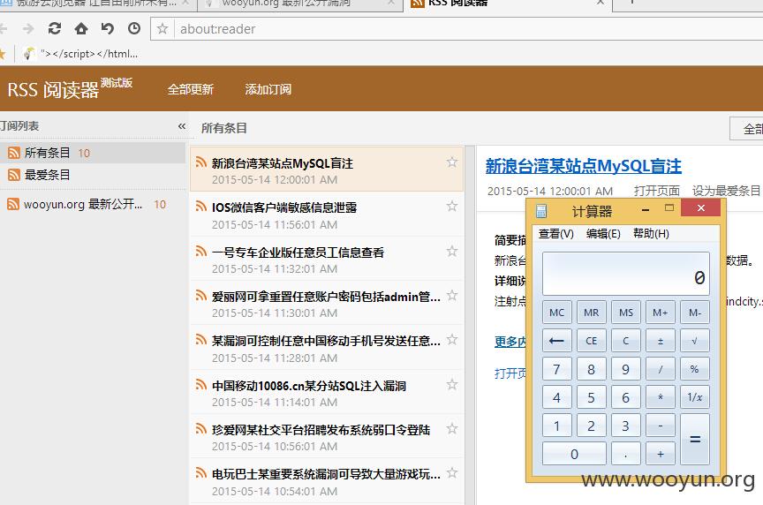Click the Calculator equals key
This screenshot has width=763, height=505.
(x=695, y=440)
